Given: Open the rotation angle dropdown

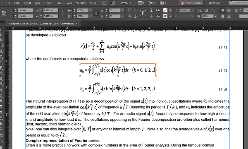Looking at the screenshot, I should [x=122, y=10].
